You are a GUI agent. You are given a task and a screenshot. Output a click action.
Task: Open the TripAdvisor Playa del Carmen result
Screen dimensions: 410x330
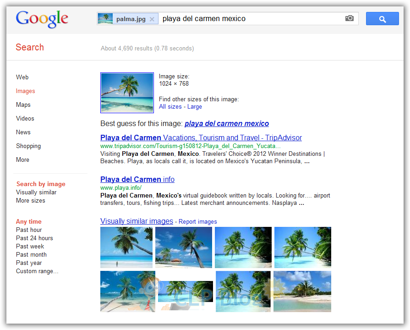click(x=201, y=137)
